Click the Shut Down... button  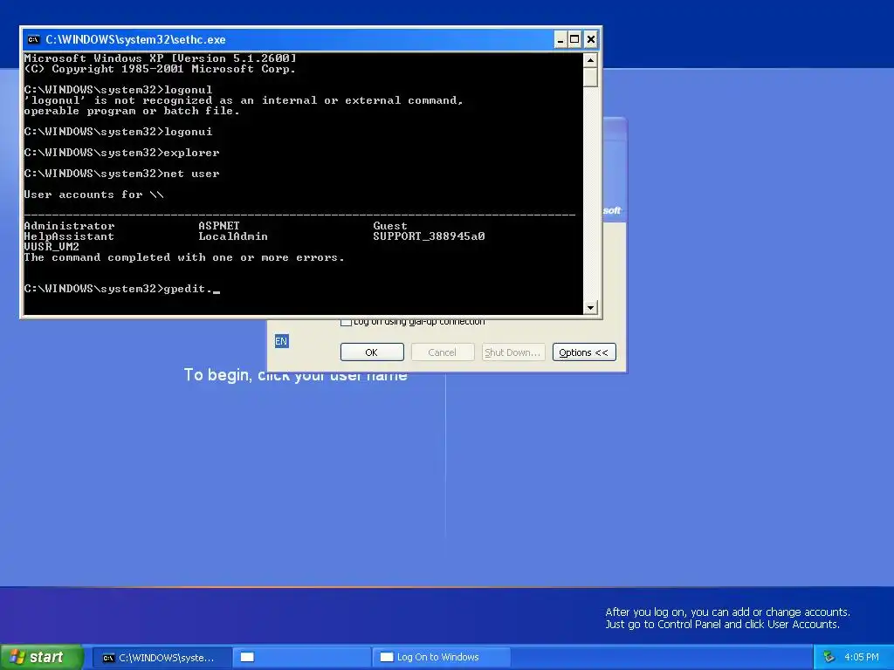tap(513, 352)
